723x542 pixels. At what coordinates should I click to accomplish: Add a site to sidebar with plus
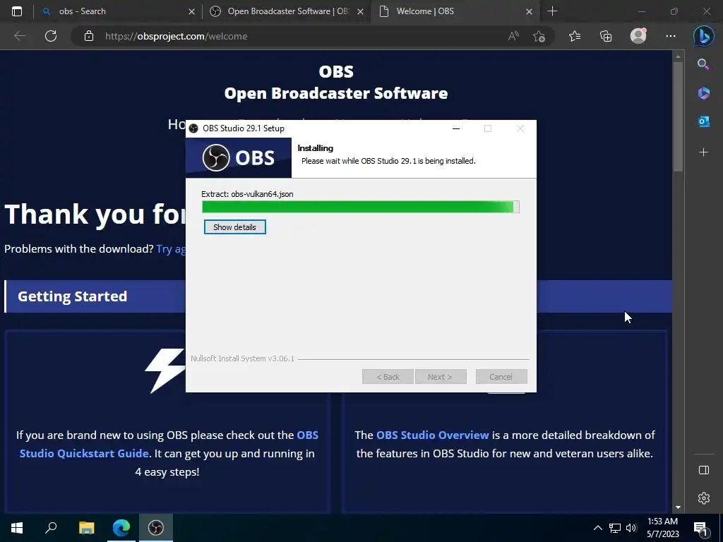pyautogui.click(x=703, y=152)
